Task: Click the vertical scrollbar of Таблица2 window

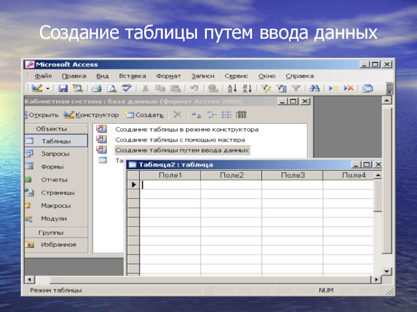Action: [x=377, y=224]
